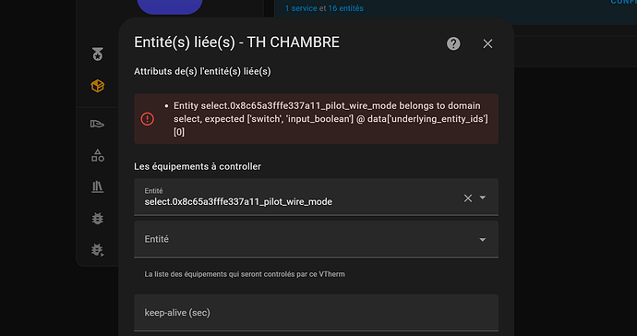Open the "1 service" link
Viewport: 637px width, 336px height.
(301, 8)
